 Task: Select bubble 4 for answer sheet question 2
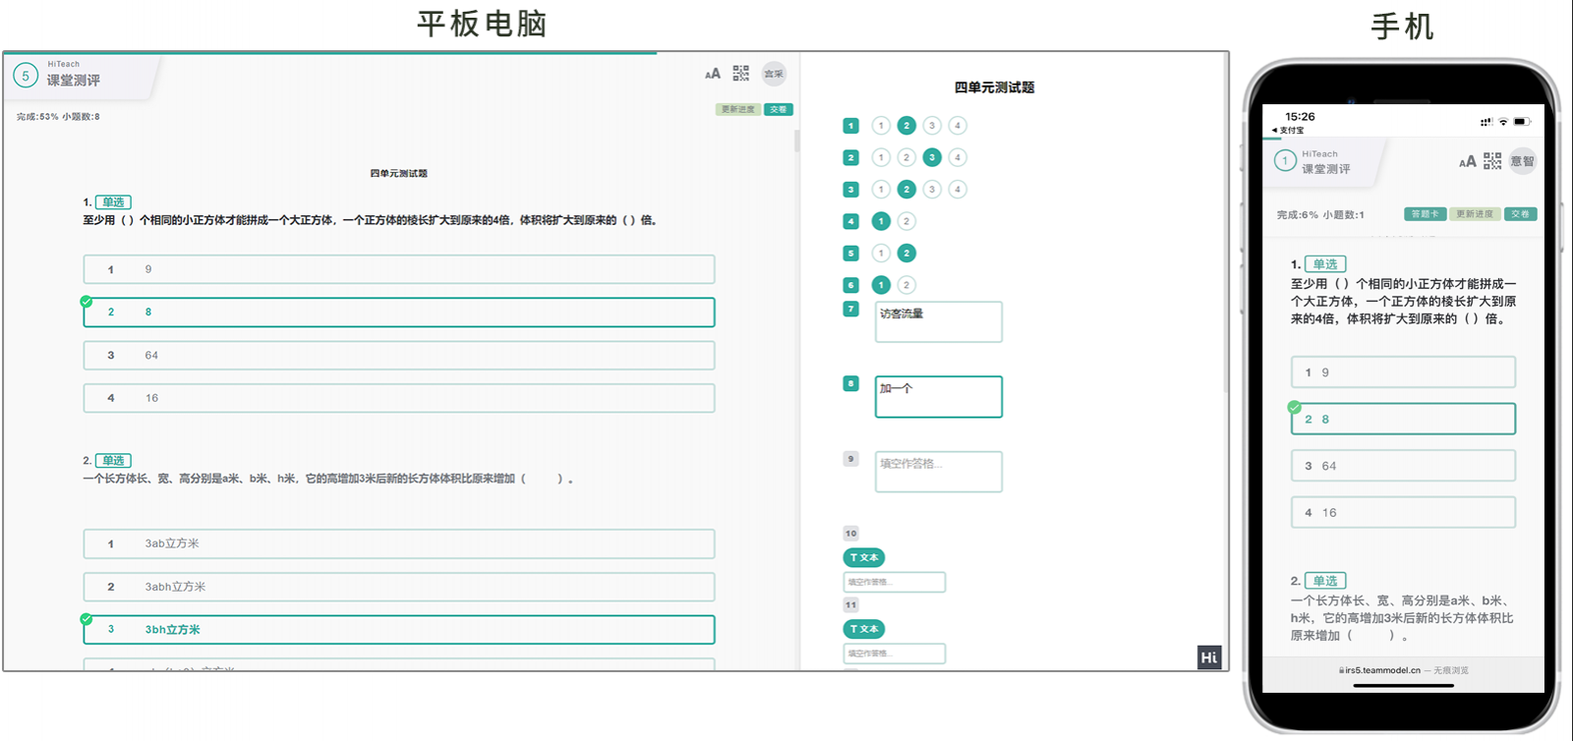click(x=958, y=157)
